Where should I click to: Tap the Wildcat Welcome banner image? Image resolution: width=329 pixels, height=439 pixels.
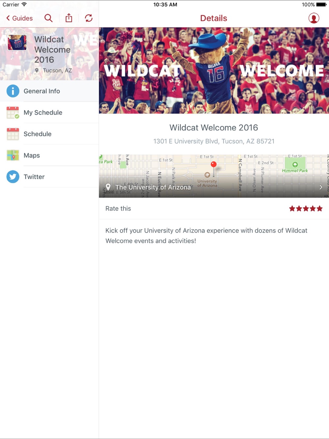[x=214, y=70]
